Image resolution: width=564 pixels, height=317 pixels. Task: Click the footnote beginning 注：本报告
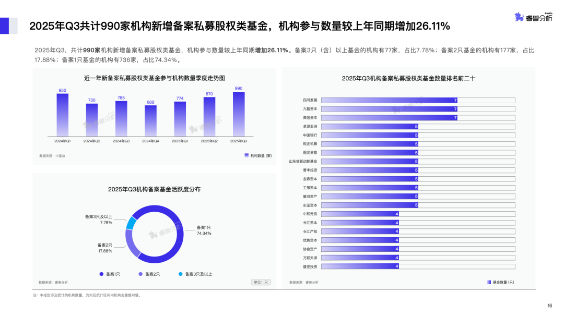click(87, 295)
